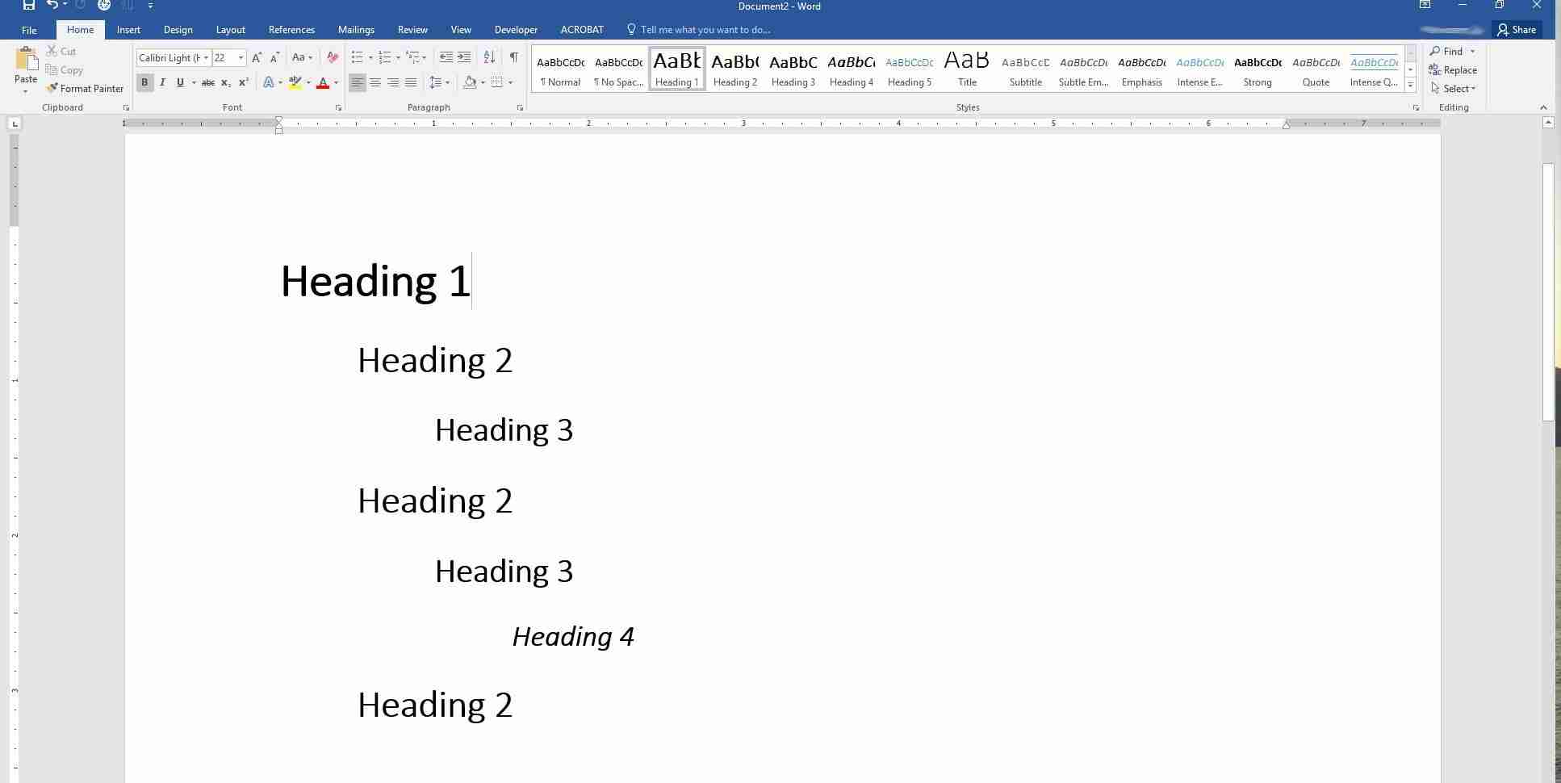Toggle Bold formatting off
1561x783 pixels.
(x=144, y=82)
